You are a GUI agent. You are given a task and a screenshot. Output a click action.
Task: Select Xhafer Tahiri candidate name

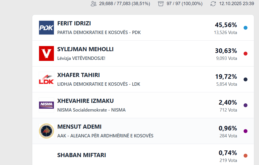coord(78,75)
